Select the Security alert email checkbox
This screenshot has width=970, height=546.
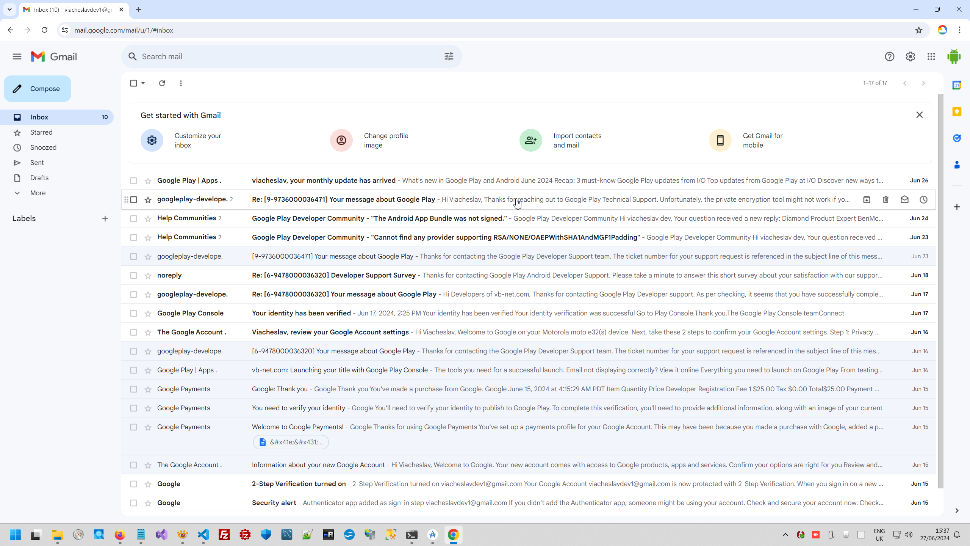133,503
